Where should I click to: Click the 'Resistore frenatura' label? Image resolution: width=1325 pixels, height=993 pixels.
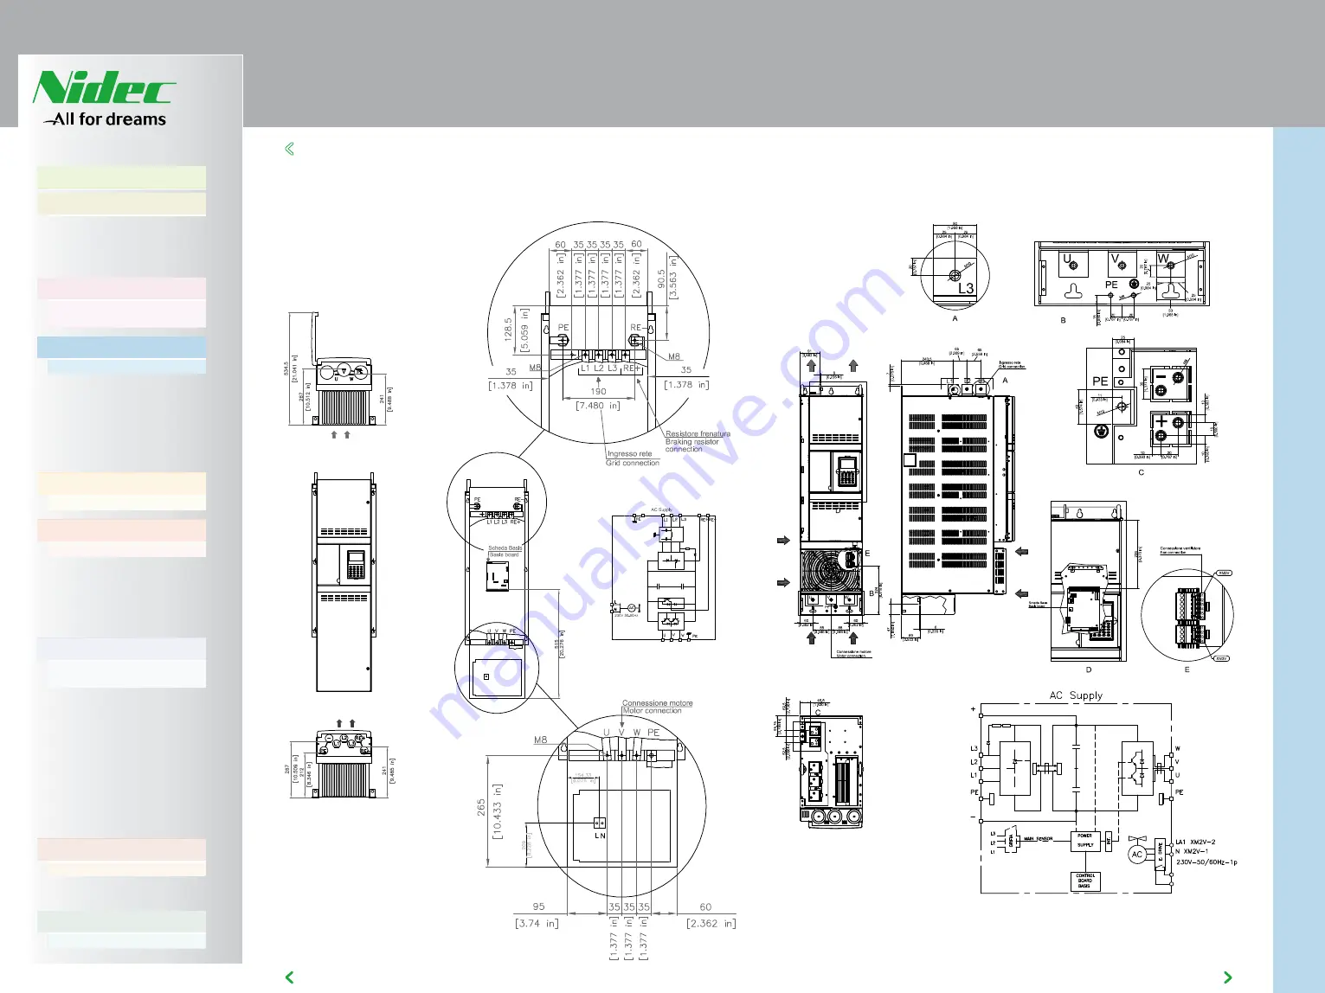[x=698, y=434]
